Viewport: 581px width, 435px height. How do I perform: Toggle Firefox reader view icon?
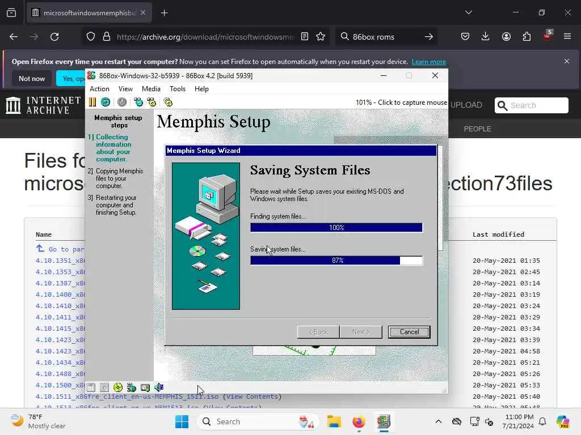pos(305,36)
